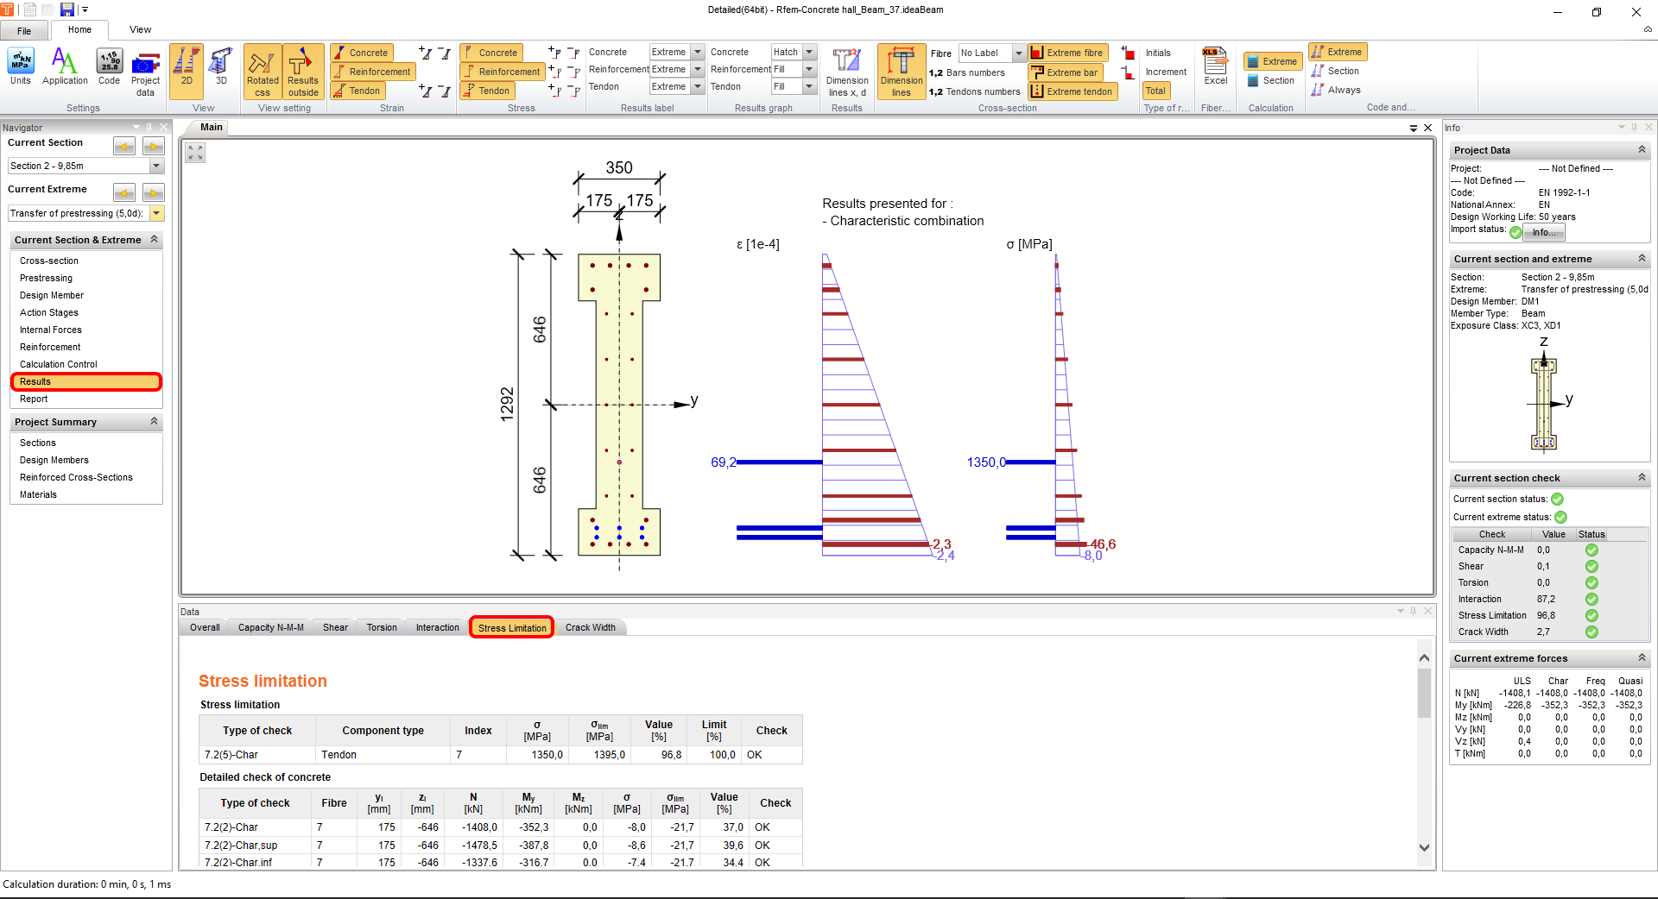
Task: Expand the Fibre label dropdown
Action: click(1019, 53)
